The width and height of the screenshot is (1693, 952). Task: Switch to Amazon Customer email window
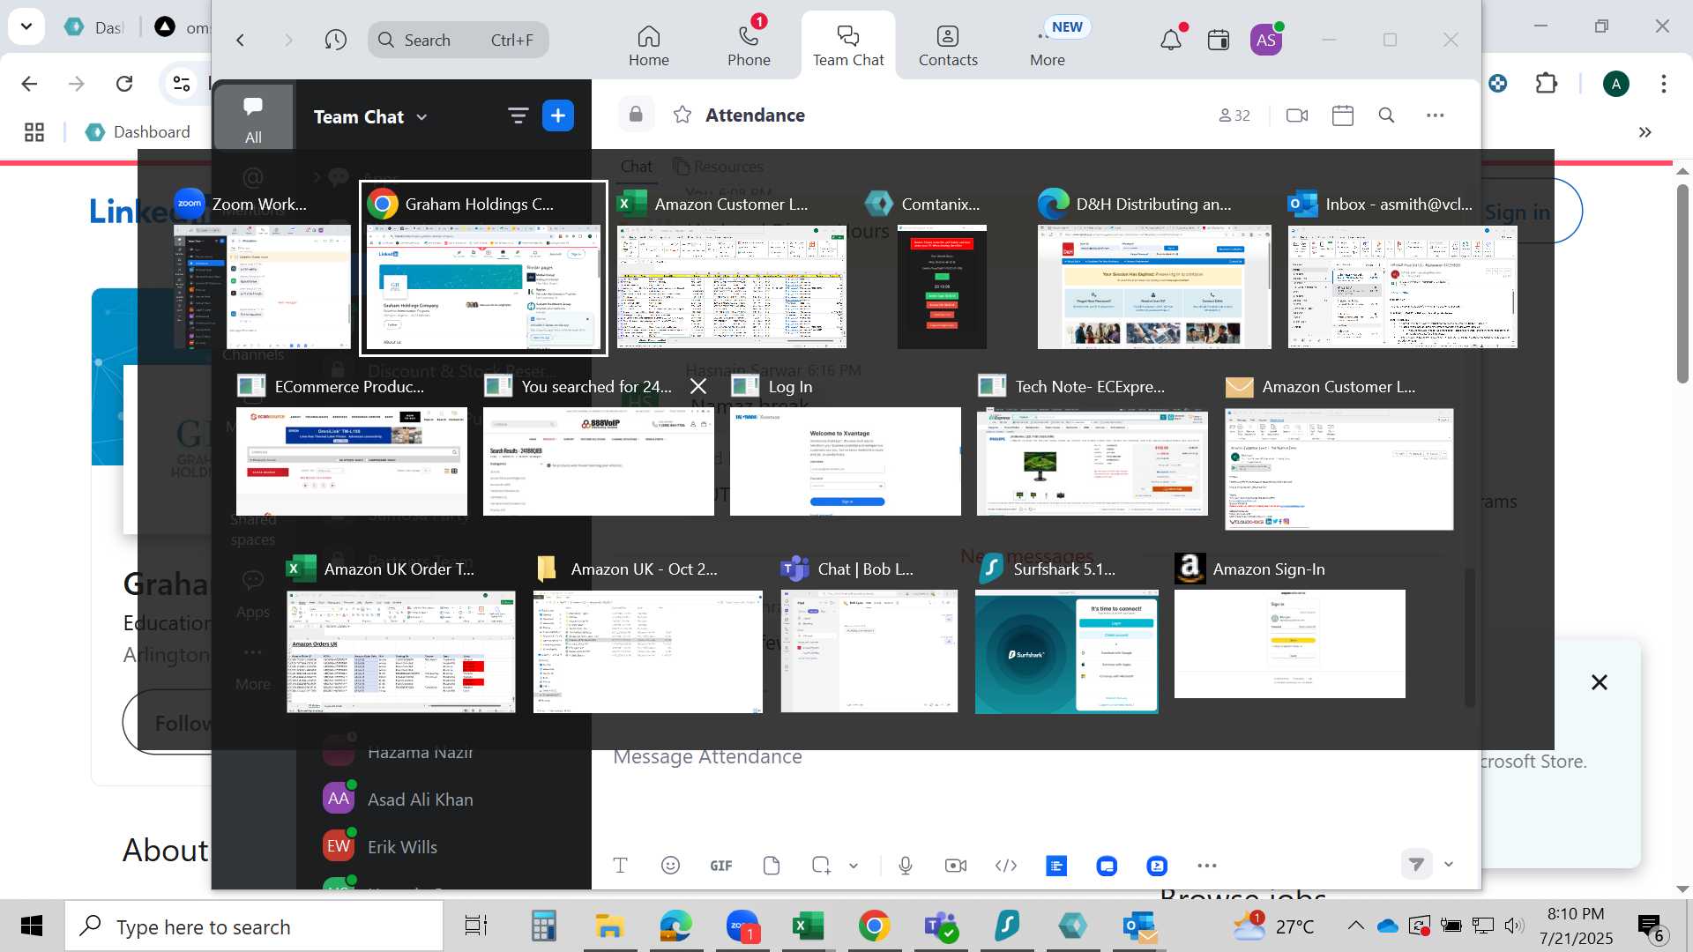coord(1339,469)
